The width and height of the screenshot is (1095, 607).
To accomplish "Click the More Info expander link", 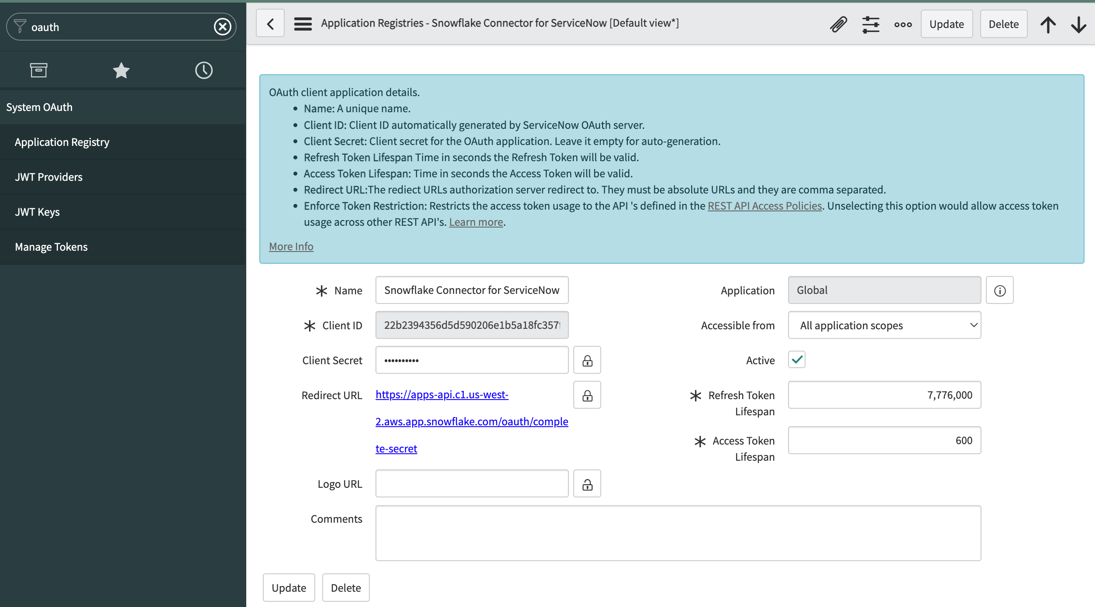I will pyautogui.click(x=290, y=245).
